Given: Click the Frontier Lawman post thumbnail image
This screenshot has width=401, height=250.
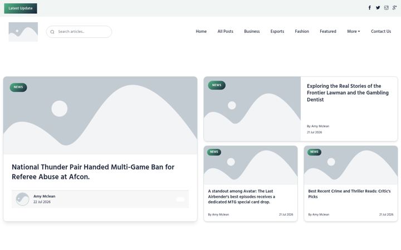Looking at the screenshot, I should [x=252, y=109].
